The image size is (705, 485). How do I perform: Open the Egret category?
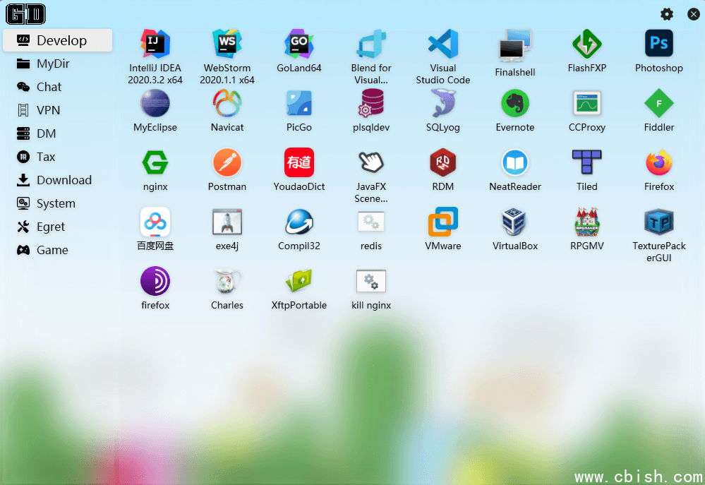[58, 227]
